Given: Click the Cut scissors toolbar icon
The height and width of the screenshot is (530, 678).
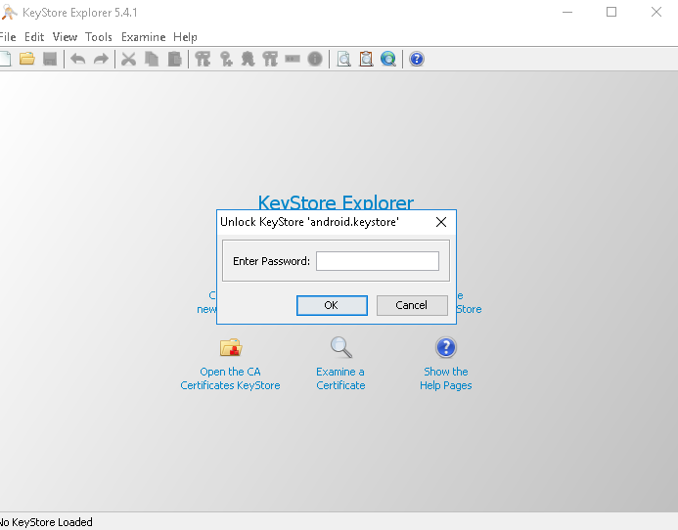Looking at the screenshot, I should click(128, 59).
